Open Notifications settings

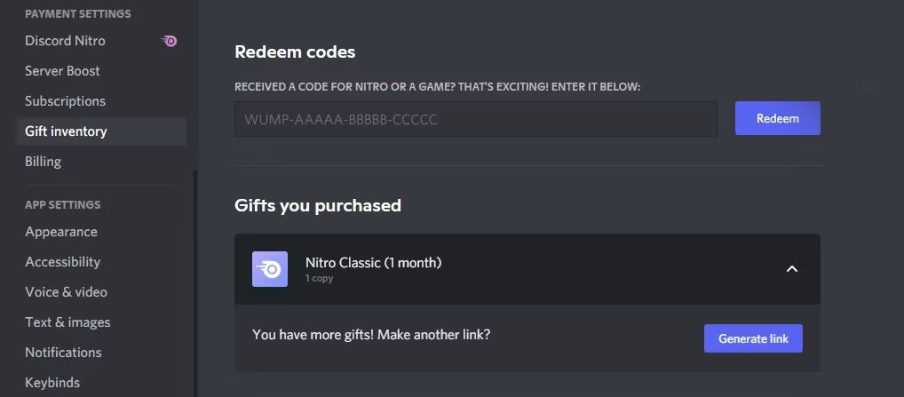tap(63, 353)
